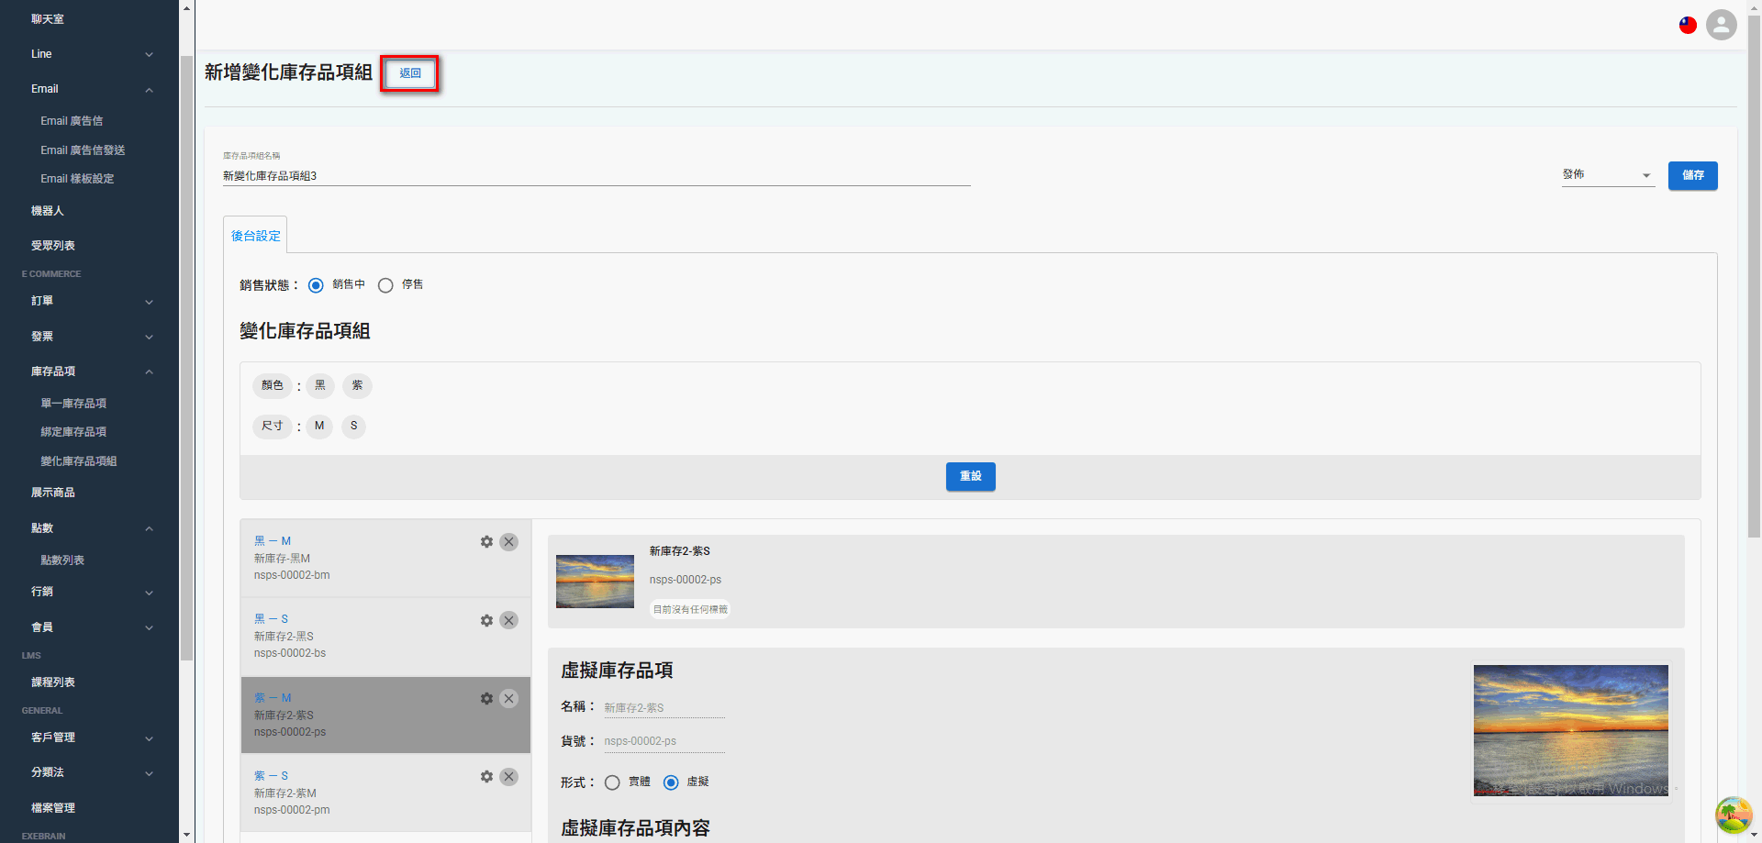Viewport: 1762px width, 843px height.
Task: Click the 重設 reset button
Action: coord(970,476)
